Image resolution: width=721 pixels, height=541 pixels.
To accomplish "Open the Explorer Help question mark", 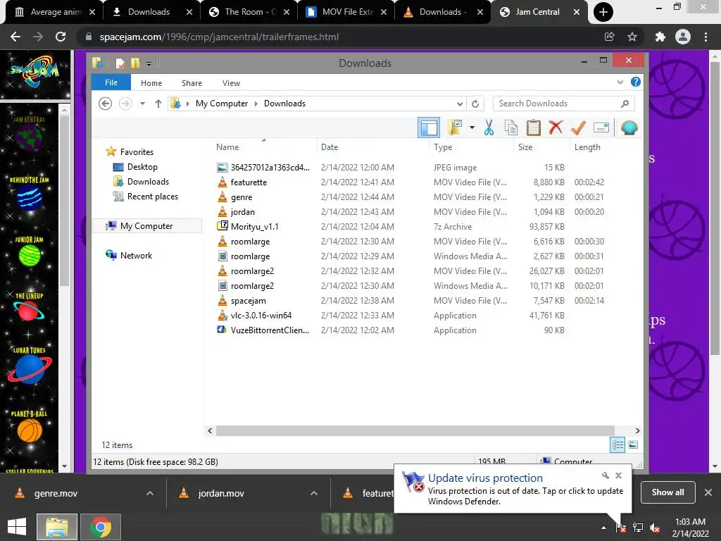I will (x=636, y=82).
